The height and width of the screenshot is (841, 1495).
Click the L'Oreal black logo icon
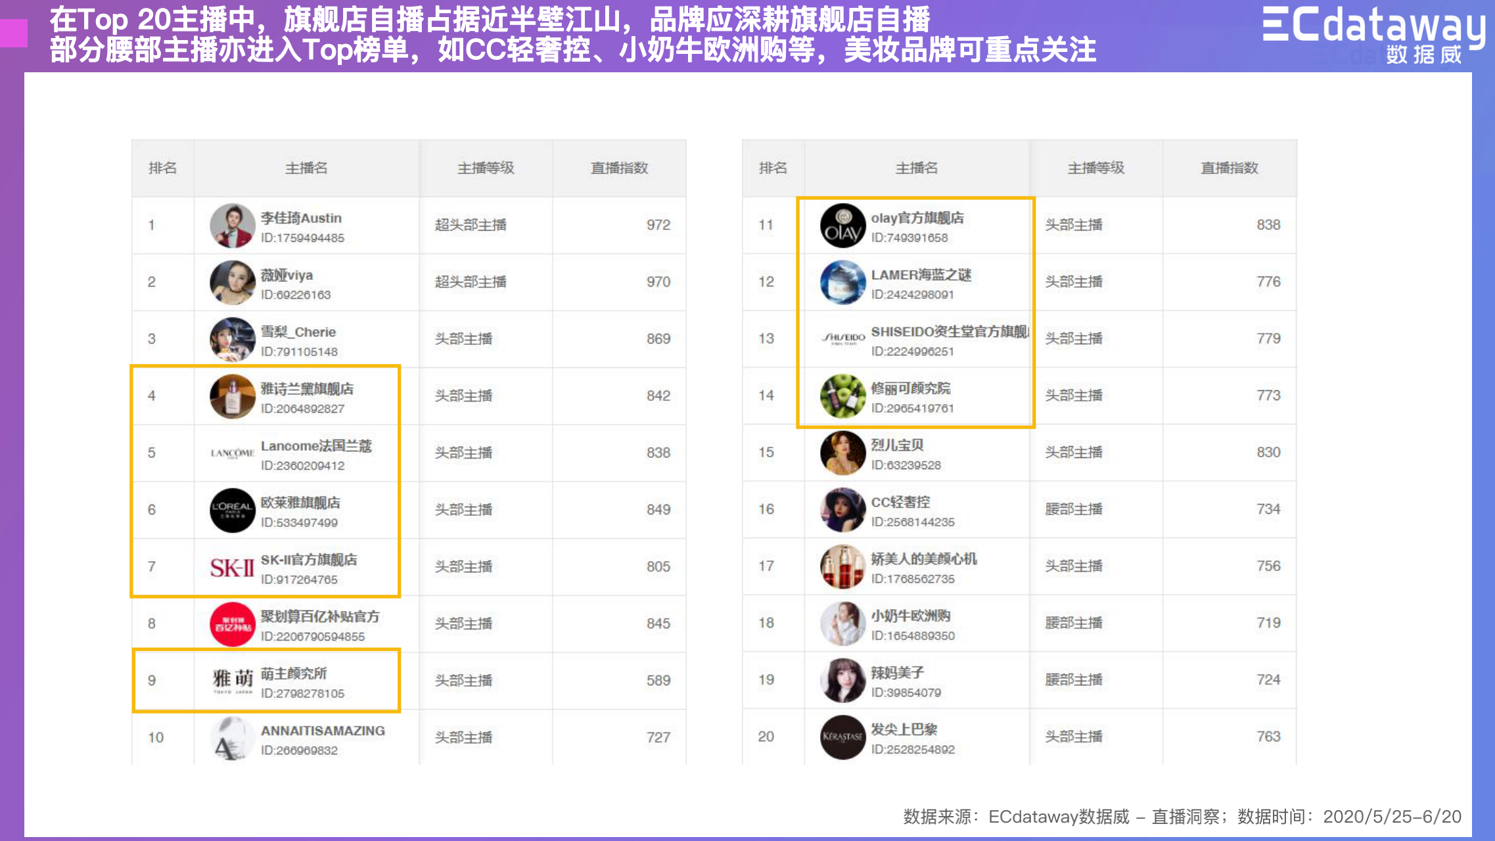pos(232,511)
